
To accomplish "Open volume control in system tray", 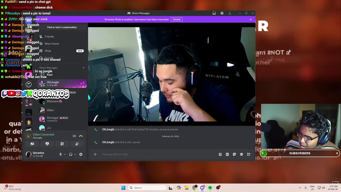I will pyautogui.click(x=323, y=188).
